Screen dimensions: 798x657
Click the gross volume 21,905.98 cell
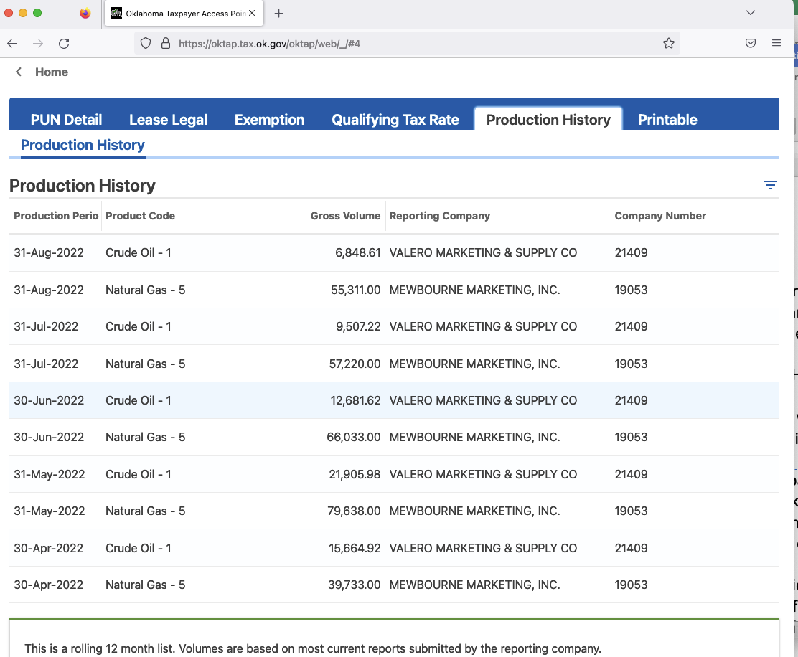pyautogui.click(x=355, y=474)
